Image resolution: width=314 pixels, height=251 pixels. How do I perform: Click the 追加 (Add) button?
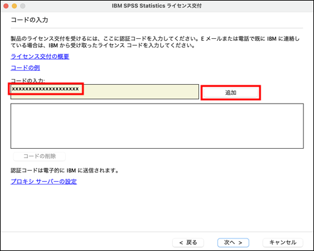(x=230, y=93)
